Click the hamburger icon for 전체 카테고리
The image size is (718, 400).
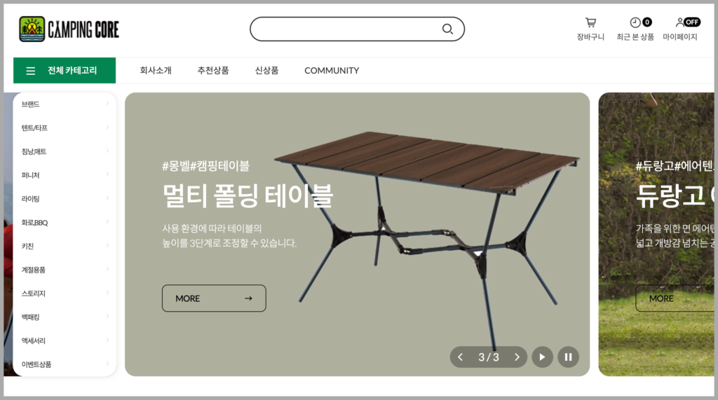(31, 71)
